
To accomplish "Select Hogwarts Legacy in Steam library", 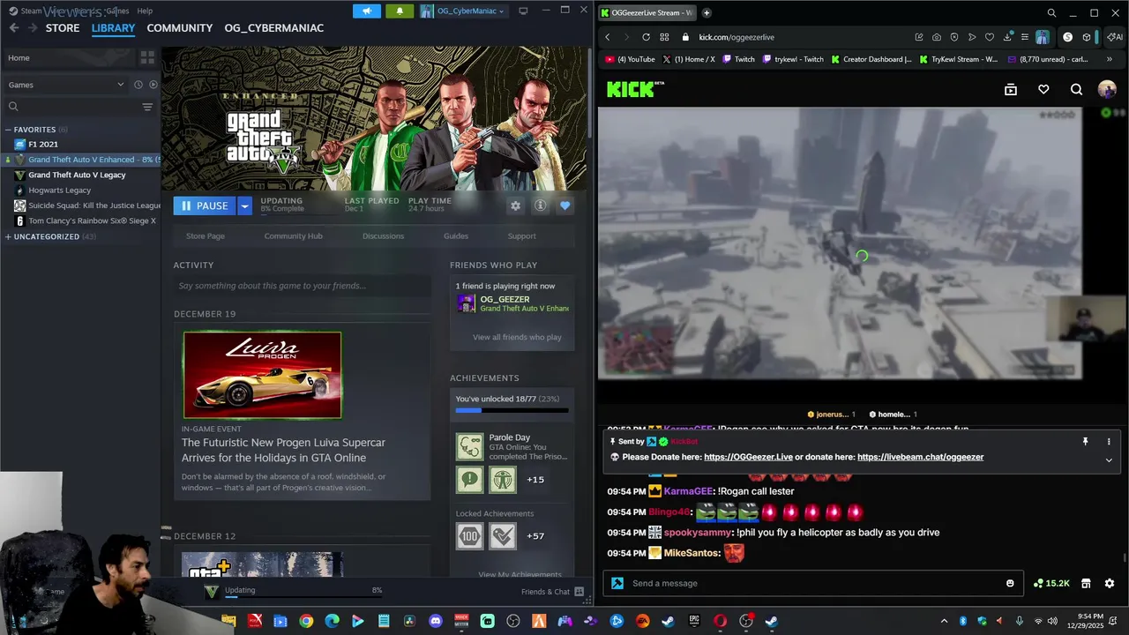I will click(59, 190).
